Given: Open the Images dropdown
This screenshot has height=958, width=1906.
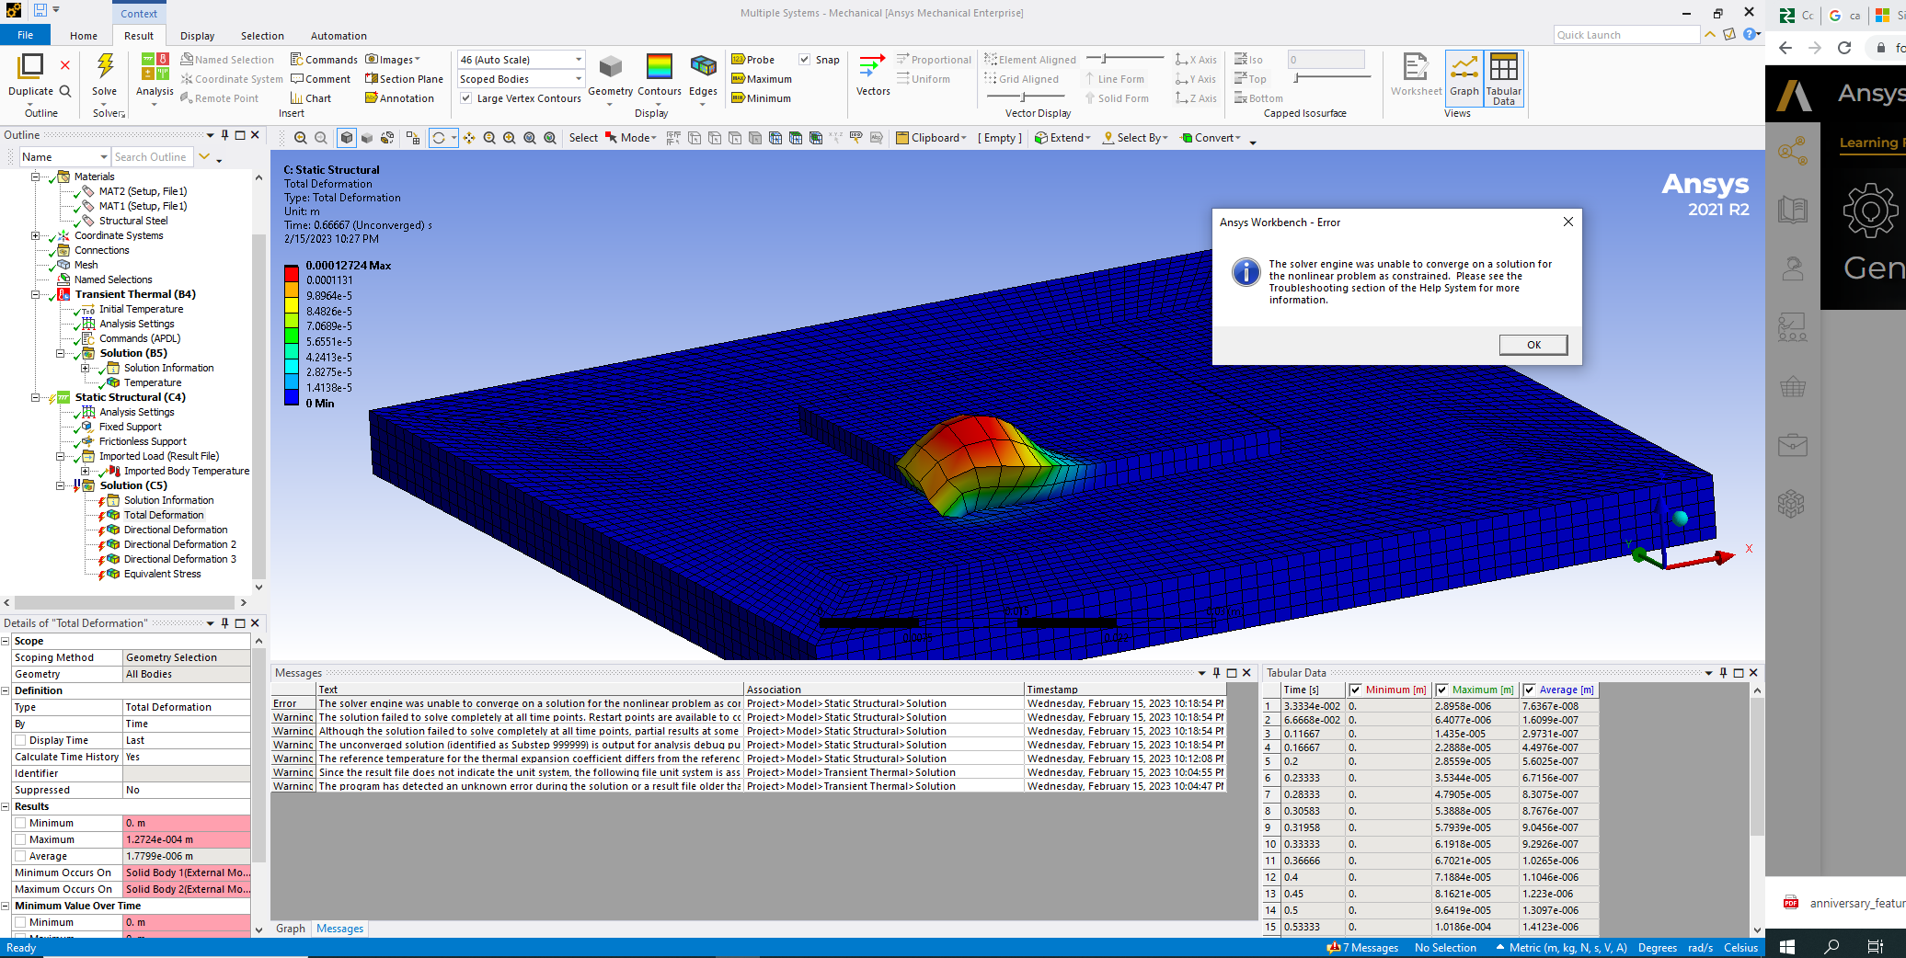Looking at the screenshot, I should coord(393,60).
